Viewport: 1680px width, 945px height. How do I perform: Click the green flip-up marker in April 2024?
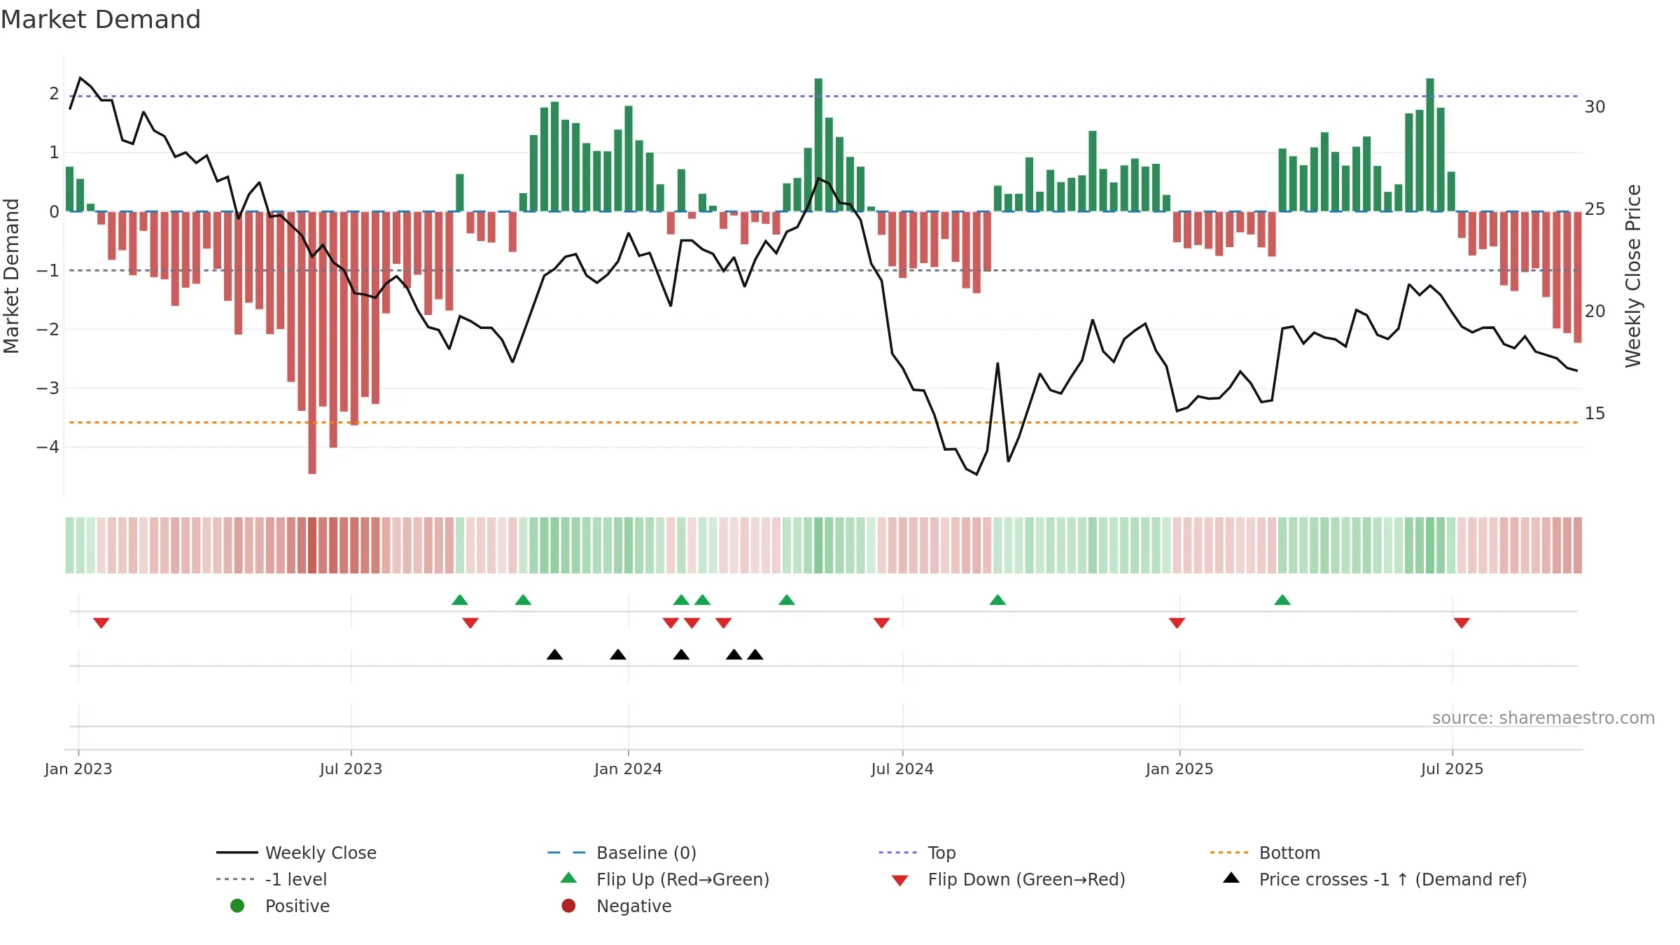(787, 600)
